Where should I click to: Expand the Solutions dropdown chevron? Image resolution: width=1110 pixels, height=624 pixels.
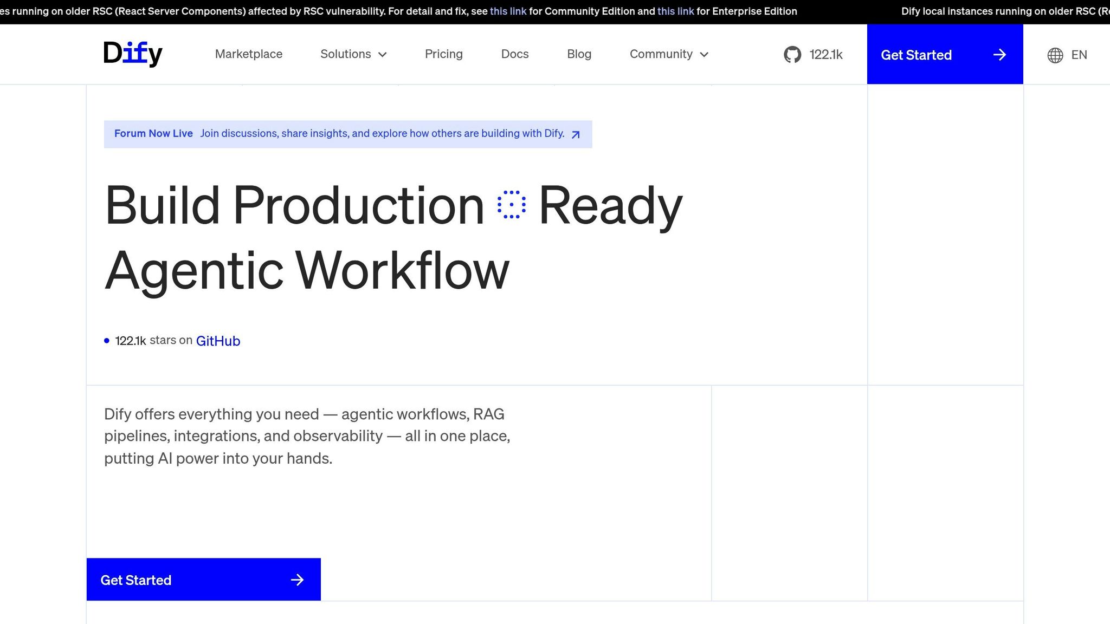383,55
